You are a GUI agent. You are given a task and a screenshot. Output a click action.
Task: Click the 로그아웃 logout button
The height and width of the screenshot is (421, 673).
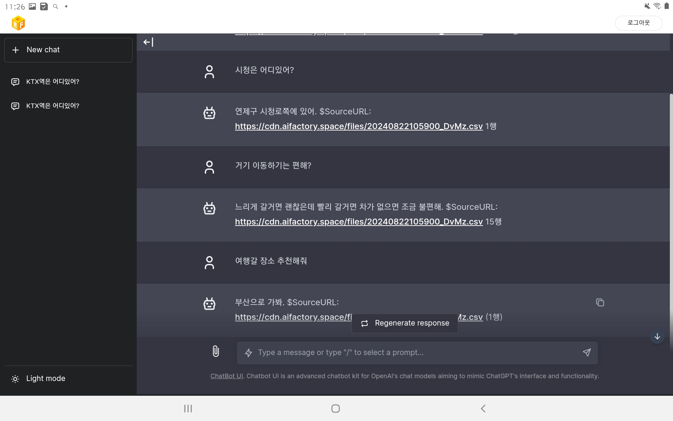click(638, 23)
